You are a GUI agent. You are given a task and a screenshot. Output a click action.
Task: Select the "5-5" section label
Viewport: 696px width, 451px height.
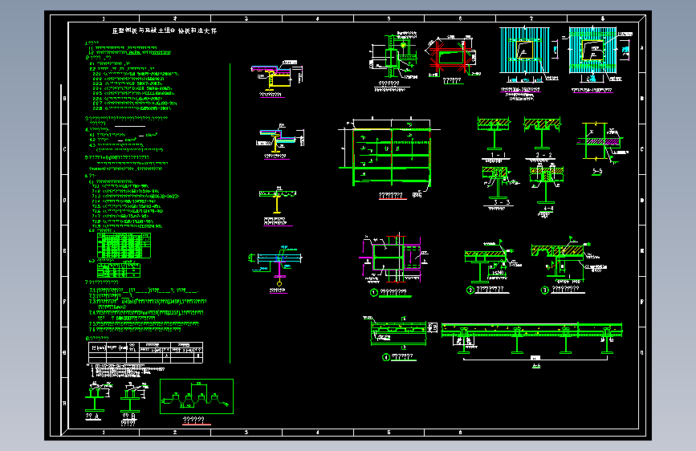point(597,171)
